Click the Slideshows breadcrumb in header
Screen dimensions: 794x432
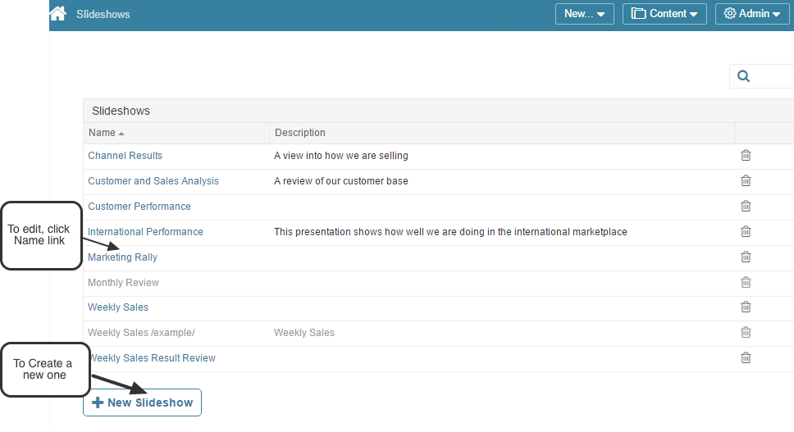click(x=103, y=14)
